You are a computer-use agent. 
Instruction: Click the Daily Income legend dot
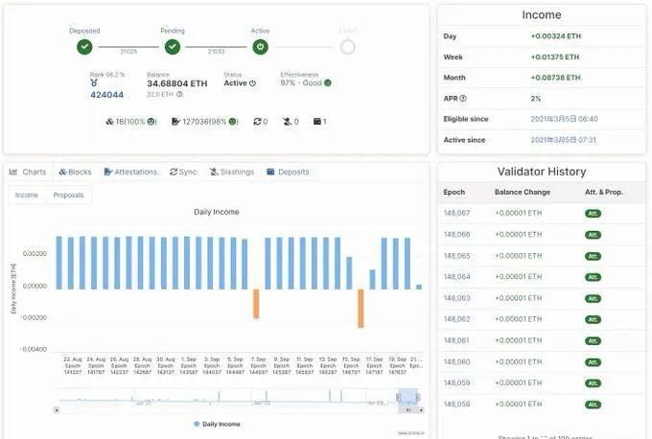click(197, 424)
